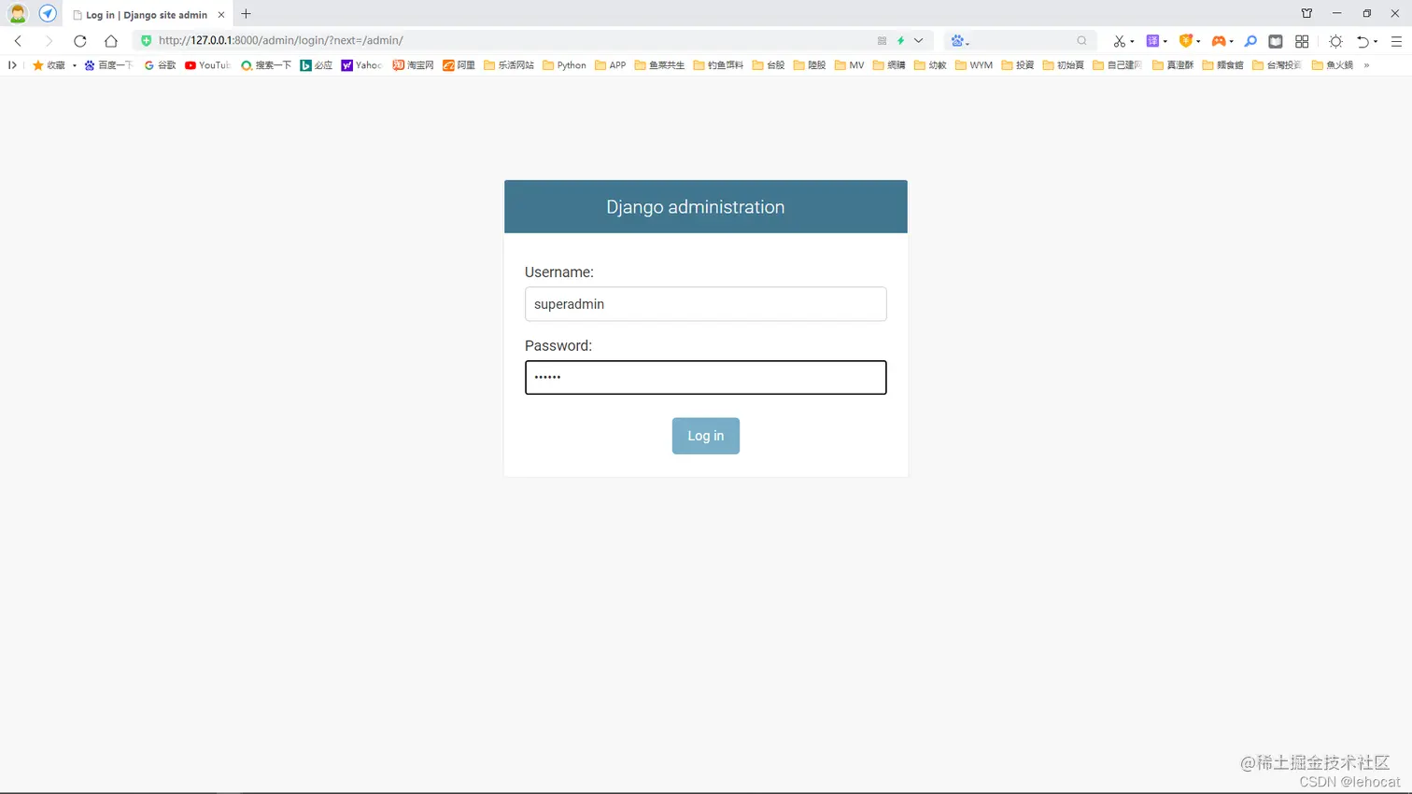Click inside the browser search box
The height and width of the screenshot is (794, 1412).
tap(1023, 41)
